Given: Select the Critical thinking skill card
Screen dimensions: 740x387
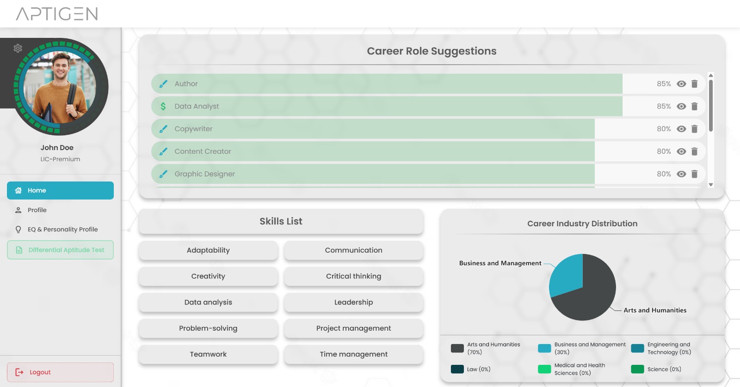Looking at the screenshot, I should coord(353,276).
